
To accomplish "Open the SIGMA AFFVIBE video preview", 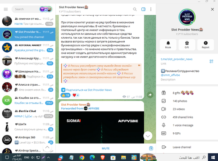I will point(101,127).
